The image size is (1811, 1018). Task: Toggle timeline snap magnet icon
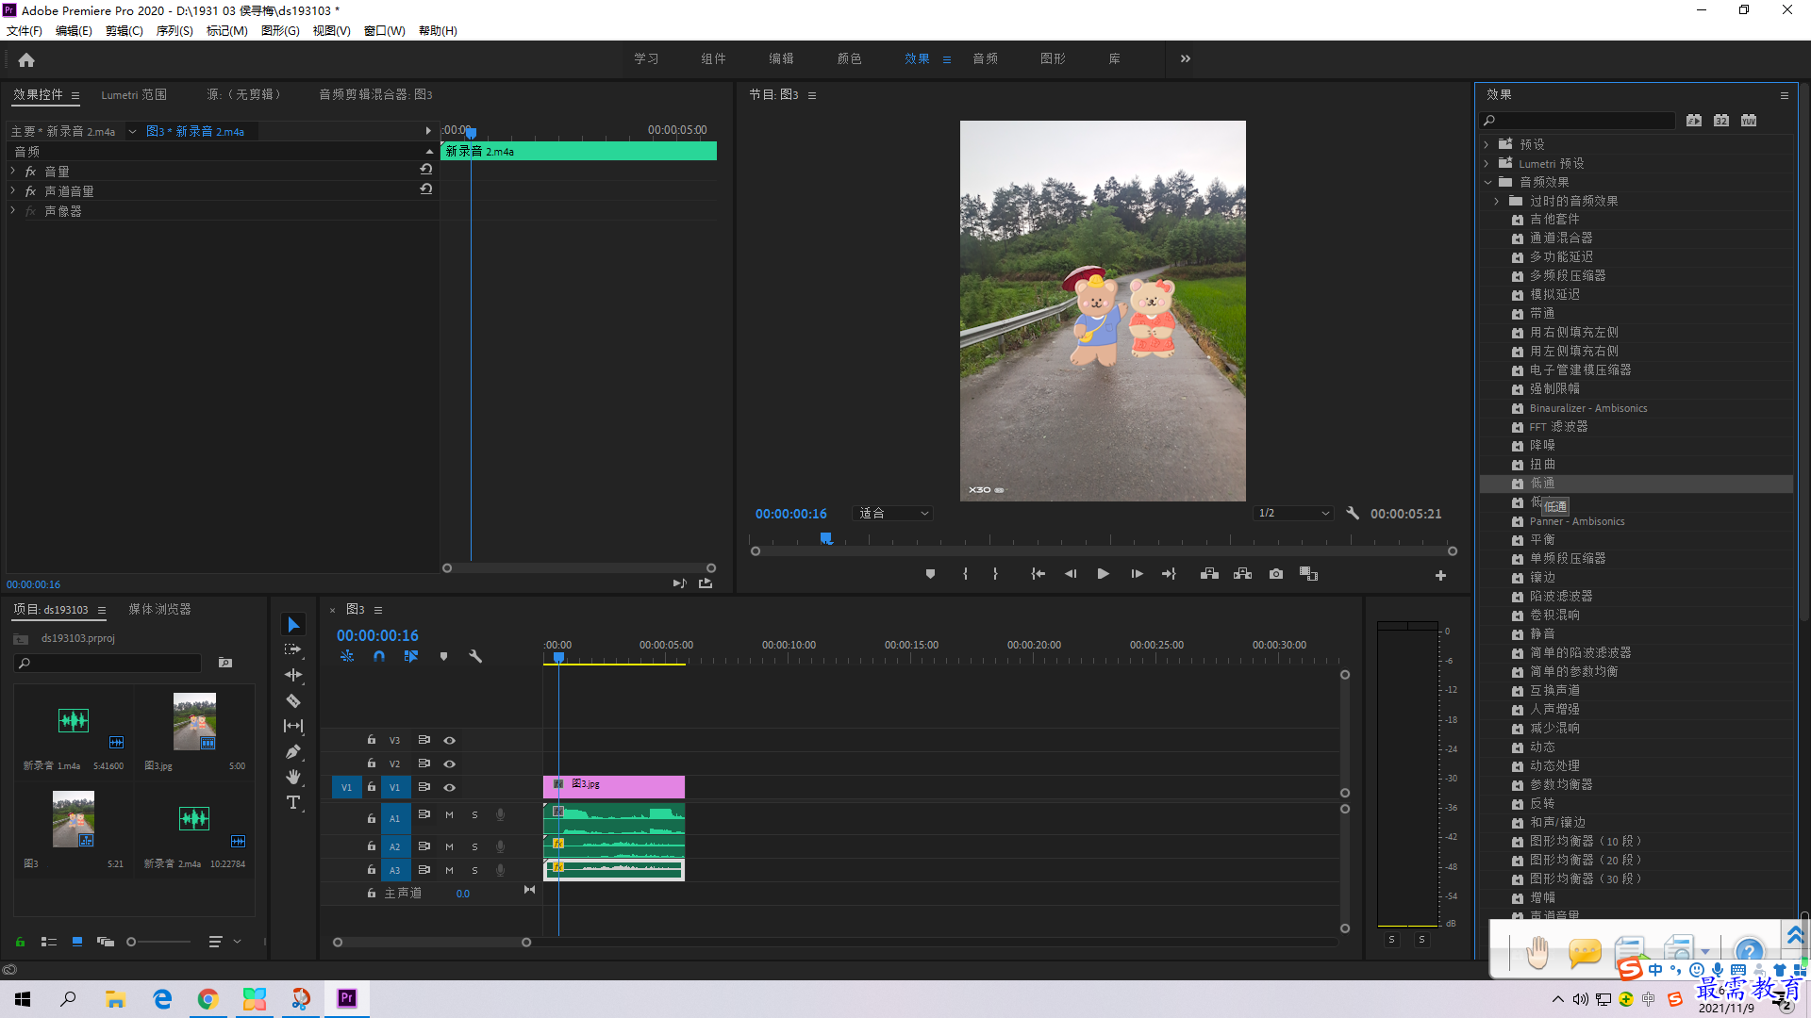pos(379,656)
